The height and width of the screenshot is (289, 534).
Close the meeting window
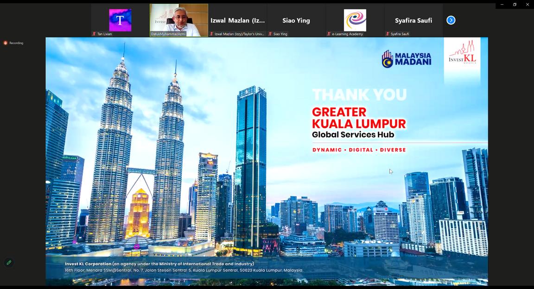(x=528, y=5)
